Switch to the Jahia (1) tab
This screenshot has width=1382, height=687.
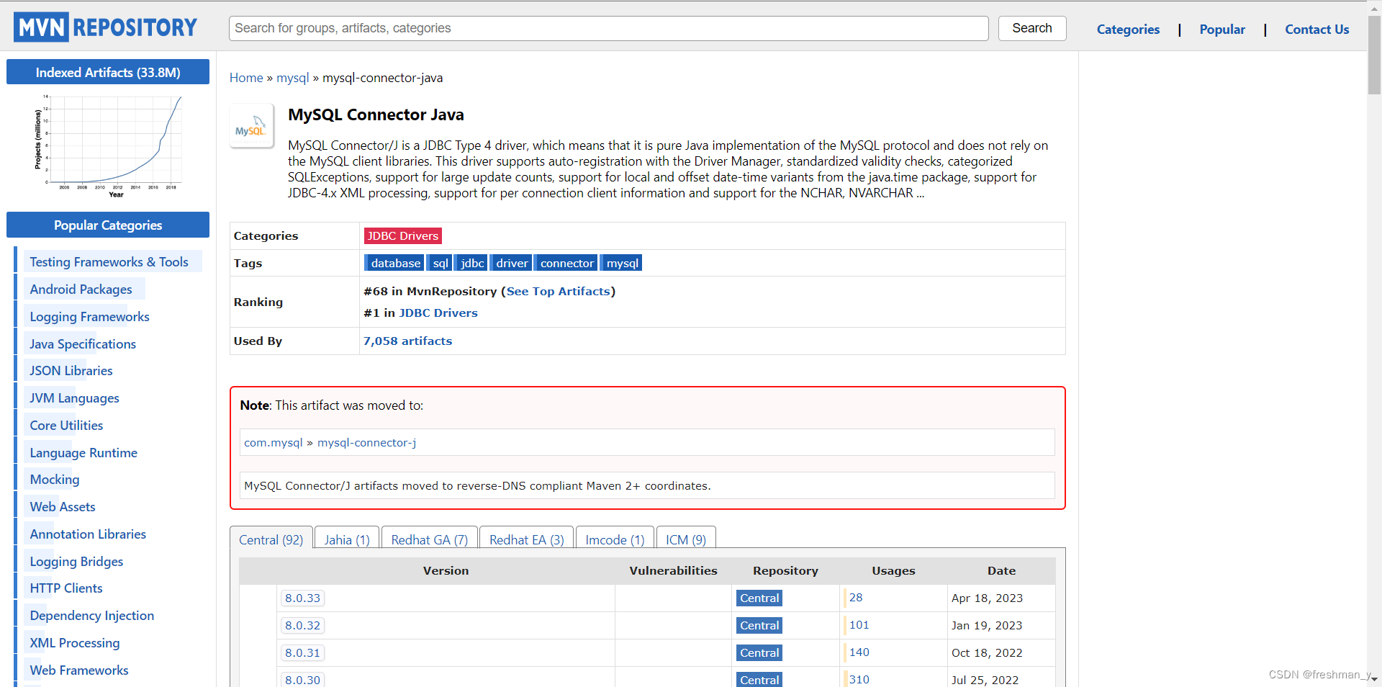[x=347, y=539]
